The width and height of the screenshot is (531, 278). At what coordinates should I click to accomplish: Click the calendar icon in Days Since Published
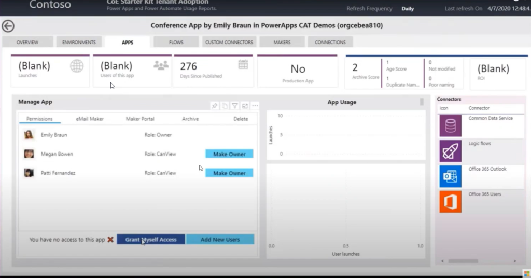point(243,64)
